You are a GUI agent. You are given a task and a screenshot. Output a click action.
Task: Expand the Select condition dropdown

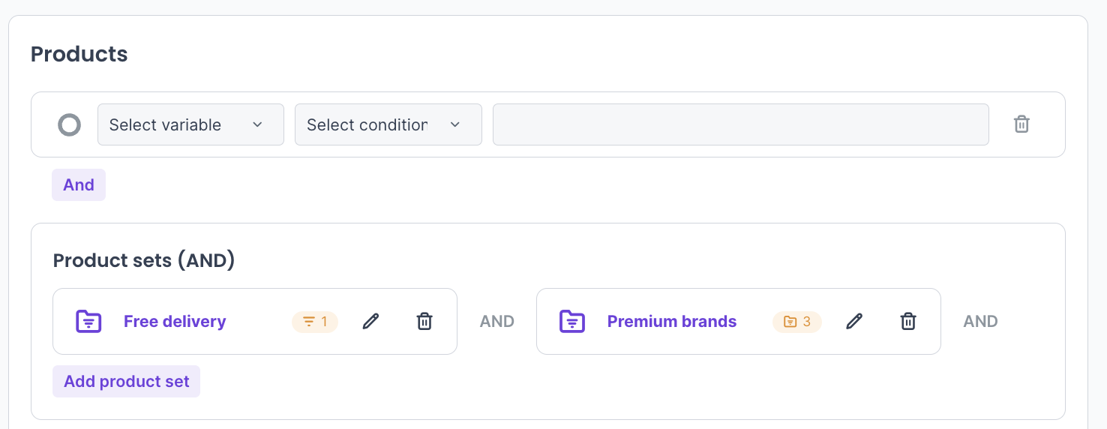[x=388, y=124]
